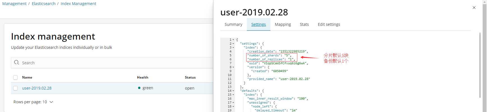Click the search magnifier icon

pos(17,62)
